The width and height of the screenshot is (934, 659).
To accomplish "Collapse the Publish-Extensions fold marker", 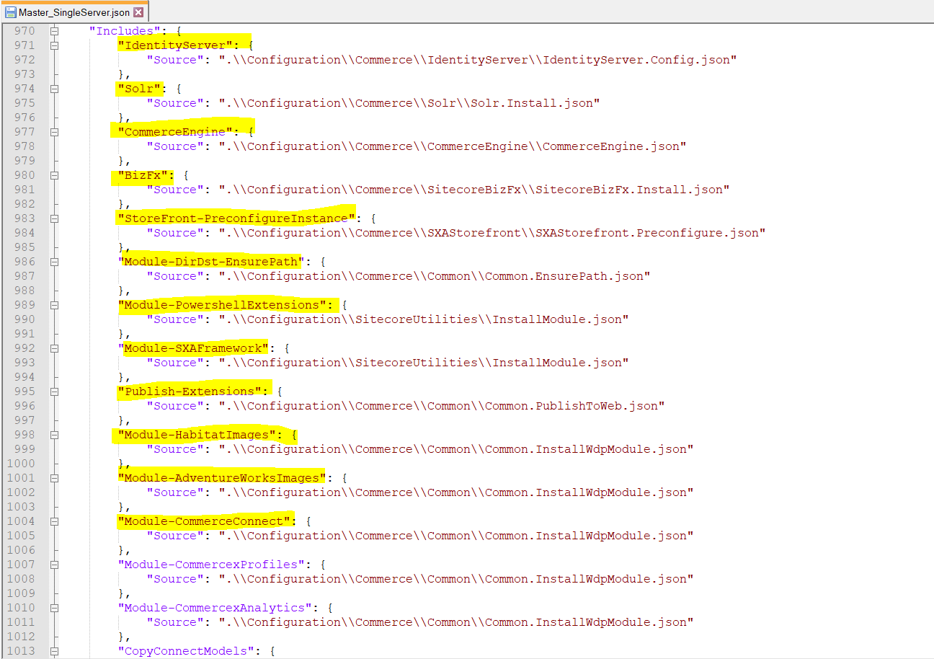I will (53, 392).
